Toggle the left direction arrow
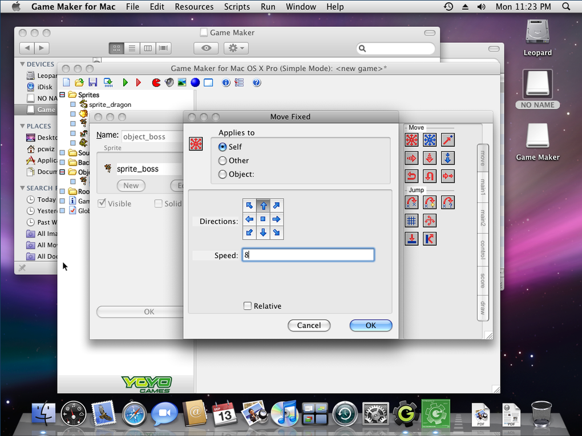This screenshot has height=436, width=582. tap(249, 219)
